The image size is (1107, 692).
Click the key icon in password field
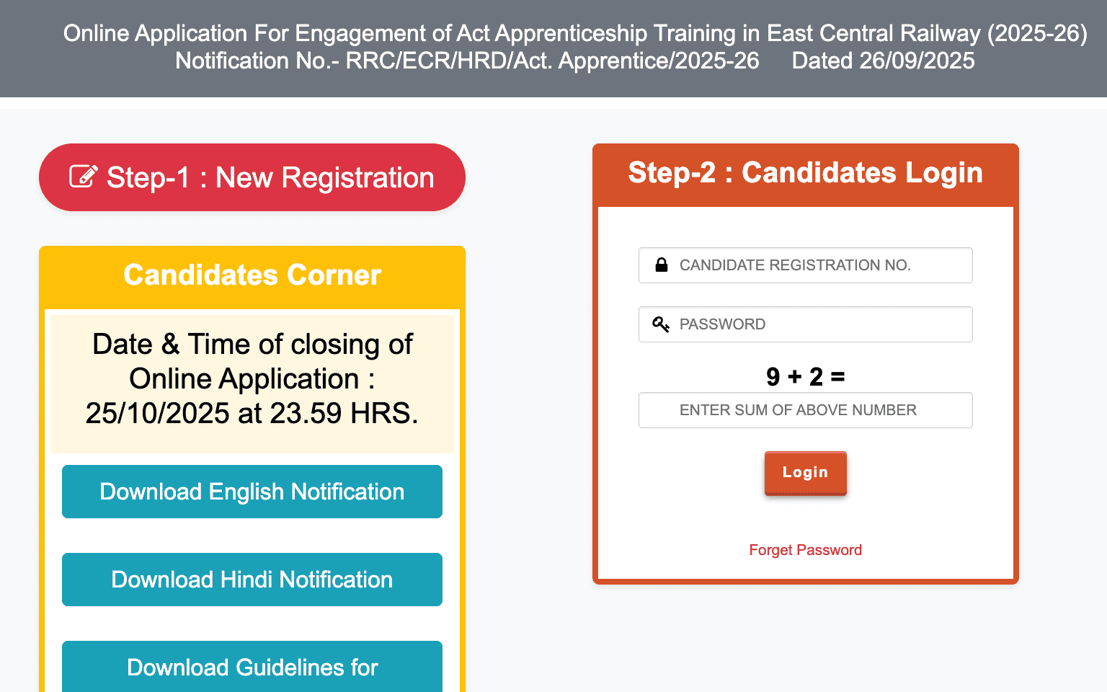coord(661,324)
